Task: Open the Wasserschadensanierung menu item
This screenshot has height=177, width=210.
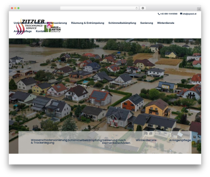Action: (51, 23)
